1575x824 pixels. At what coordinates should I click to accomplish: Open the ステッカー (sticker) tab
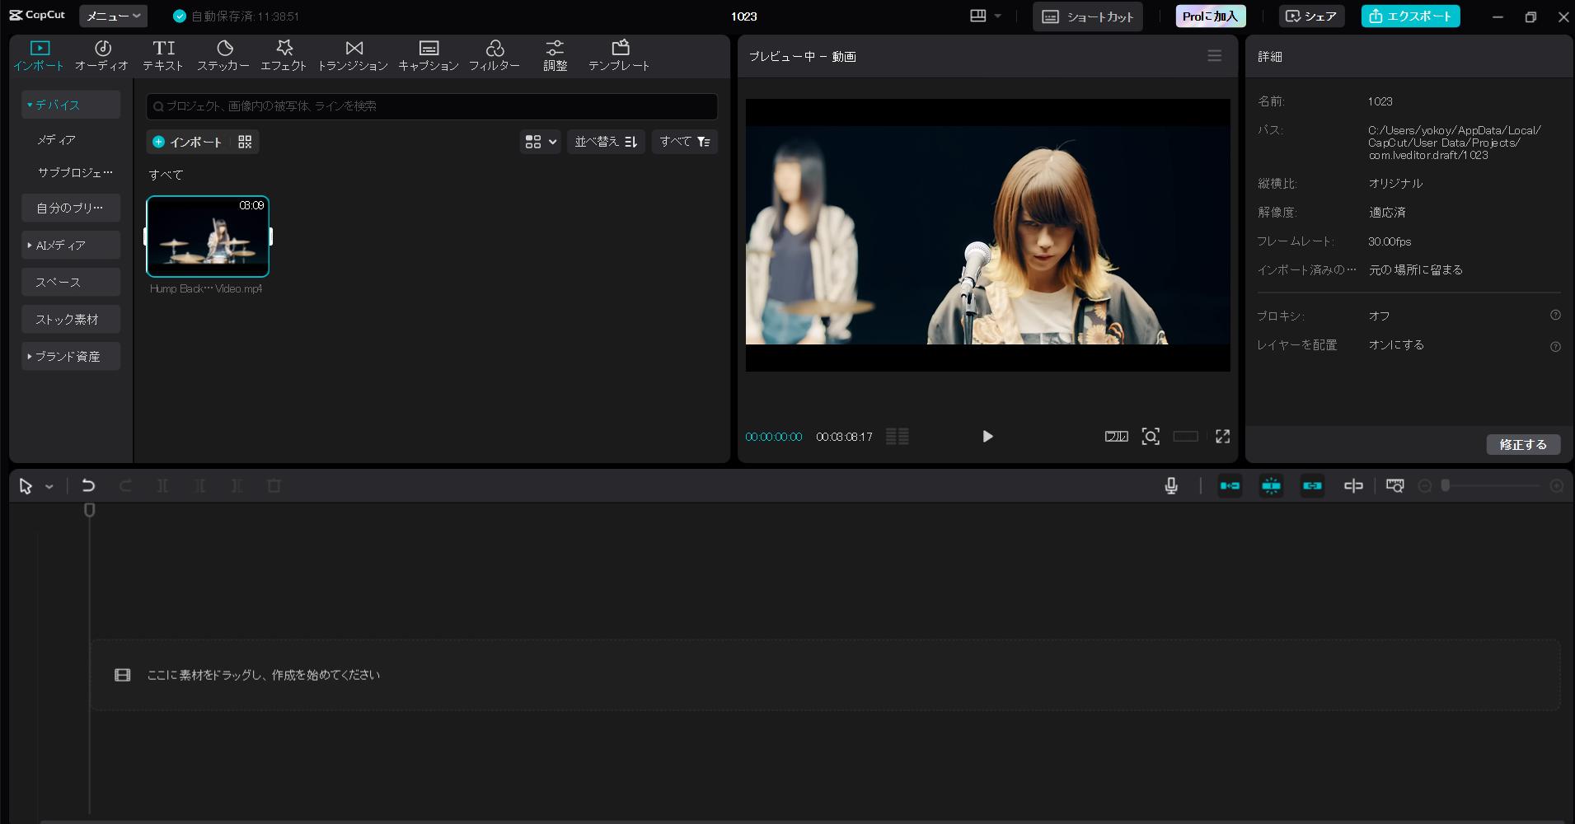[223, 55]
